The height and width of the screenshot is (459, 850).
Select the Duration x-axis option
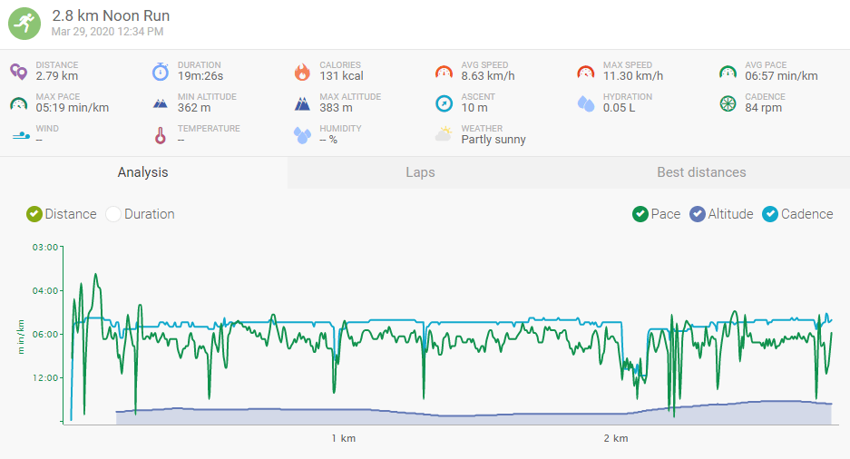coord(113,214)
